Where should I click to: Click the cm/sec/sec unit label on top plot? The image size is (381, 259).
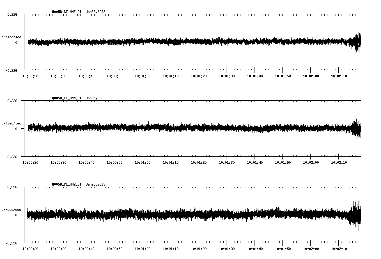pos(12,37)
